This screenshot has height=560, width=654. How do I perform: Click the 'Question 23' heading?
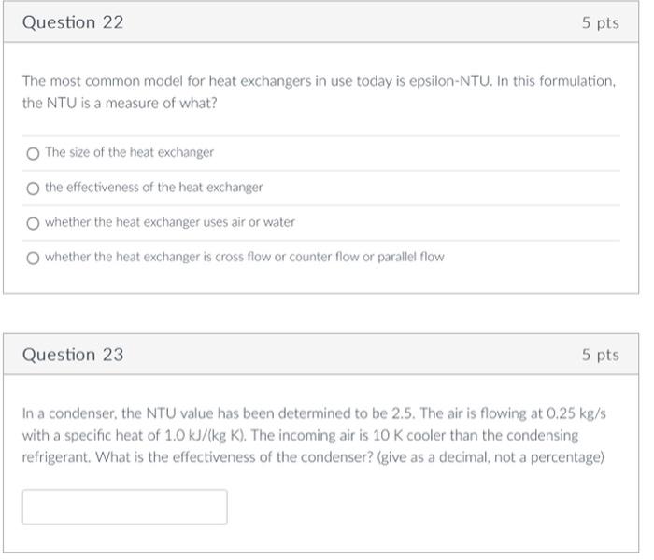point(73,355)
